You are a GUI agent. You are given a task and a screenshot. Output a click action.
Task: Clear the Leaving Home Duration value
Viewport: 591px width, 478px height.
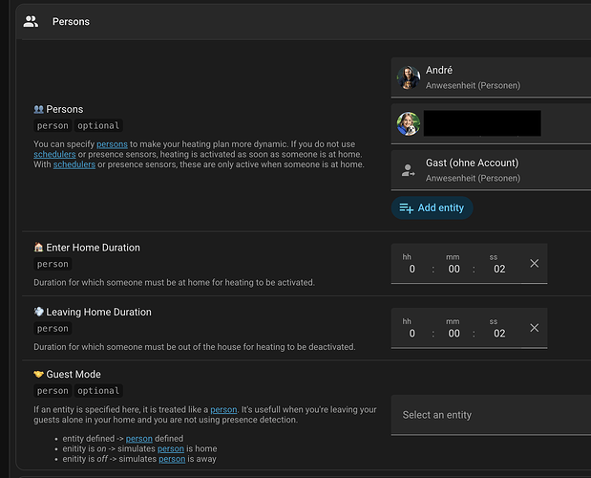pos(534,328)
